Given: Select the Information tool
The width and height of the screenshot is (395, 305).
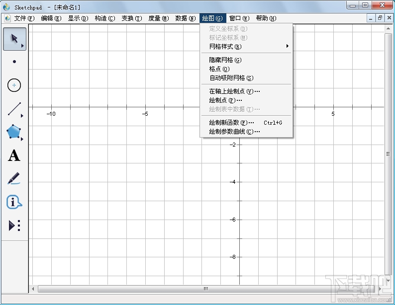Looking at the screenshot, I should click(x=14, y=202).
